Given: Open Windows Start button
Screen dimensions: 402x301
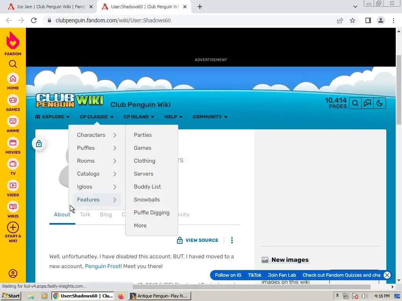Looking at the screenshot, I should point(11,296).
